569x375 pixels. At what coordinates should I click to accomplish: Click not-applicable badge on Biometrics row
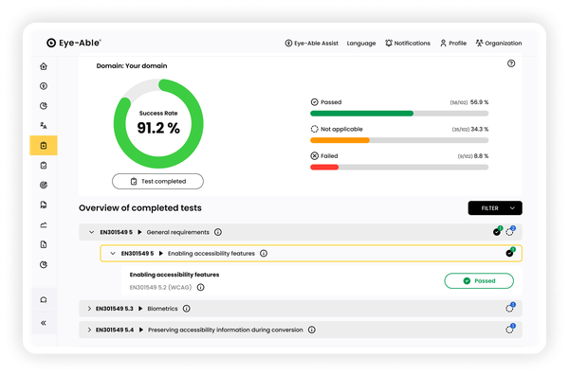(x=510, y=308)
